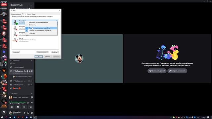Screen dimensions: 212x119
Task: Click the microphone icon in the system tray
Action: [192, 117]
